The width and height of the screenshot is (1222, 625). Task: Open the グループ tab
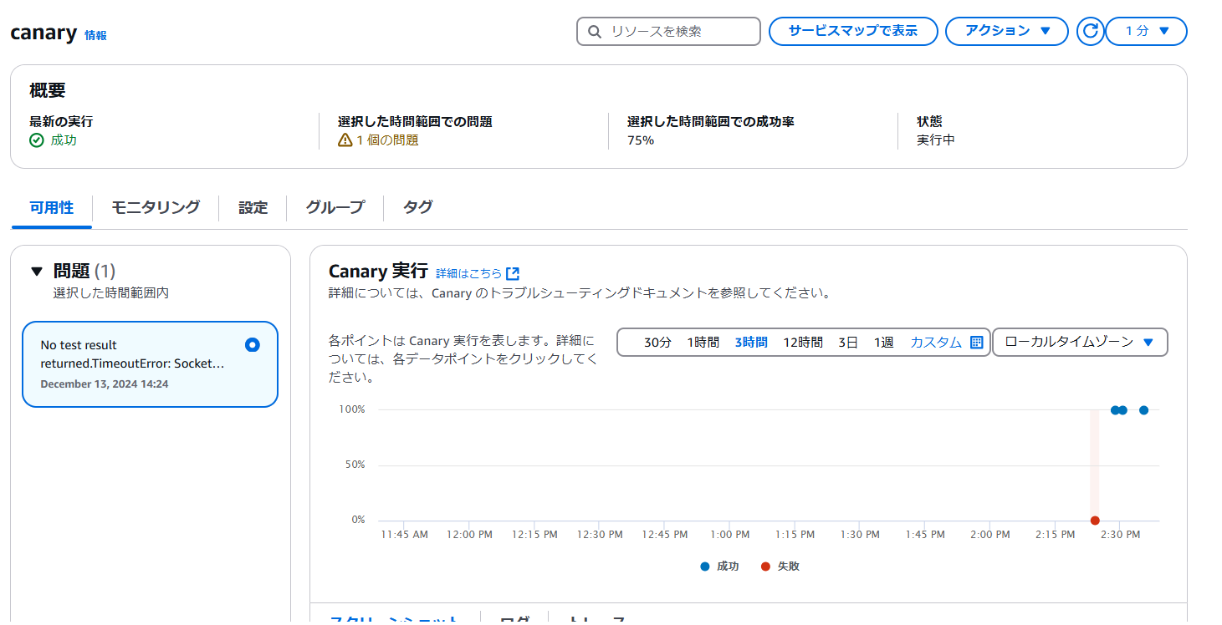point(335,207)
